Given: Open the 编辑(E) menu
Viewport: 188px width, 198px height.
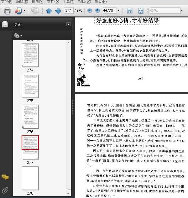Looking at the screenshot, I should point(22,2).
